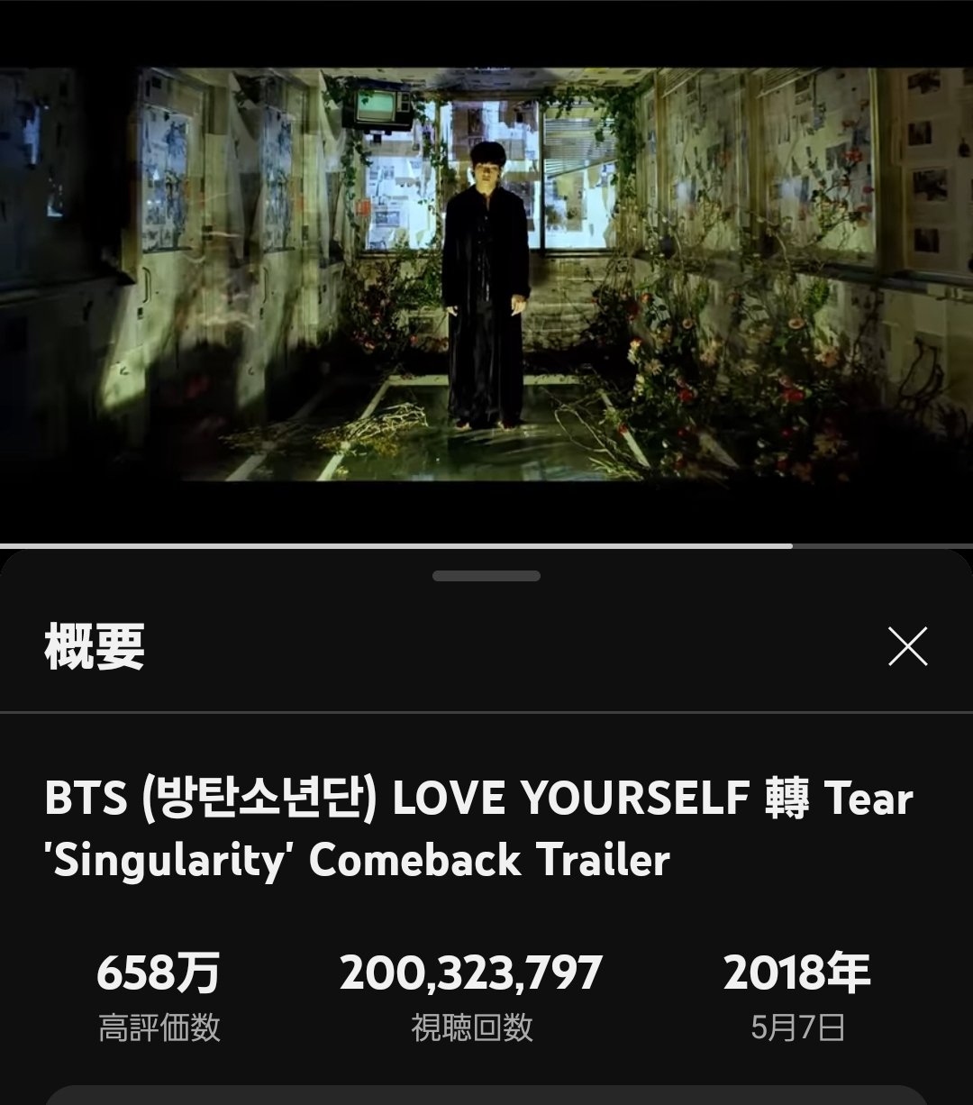The height and width of the screenshot is (1105, 973).
Task: Tap the 658万 like count
Action: point(158,973)
